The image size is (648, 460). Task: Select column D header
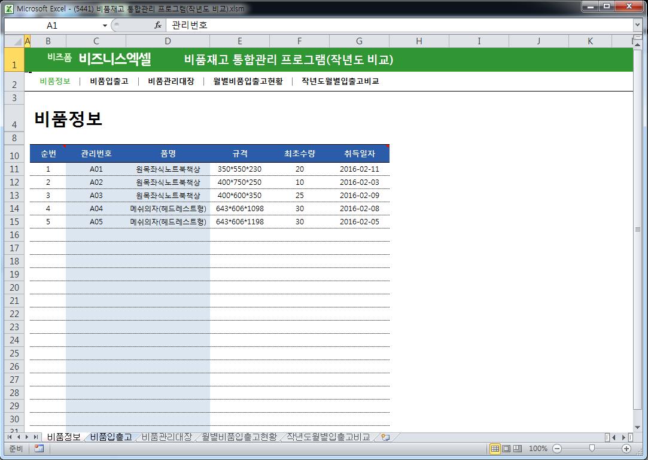168,41
